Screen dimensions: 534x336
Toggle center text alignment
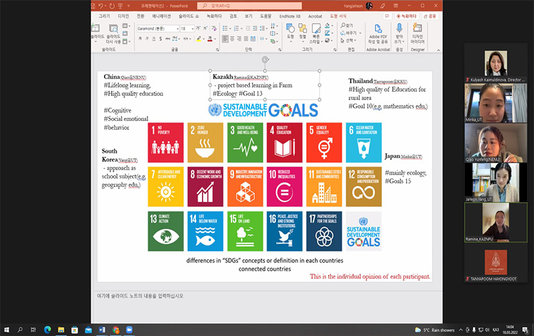point(233,38)
